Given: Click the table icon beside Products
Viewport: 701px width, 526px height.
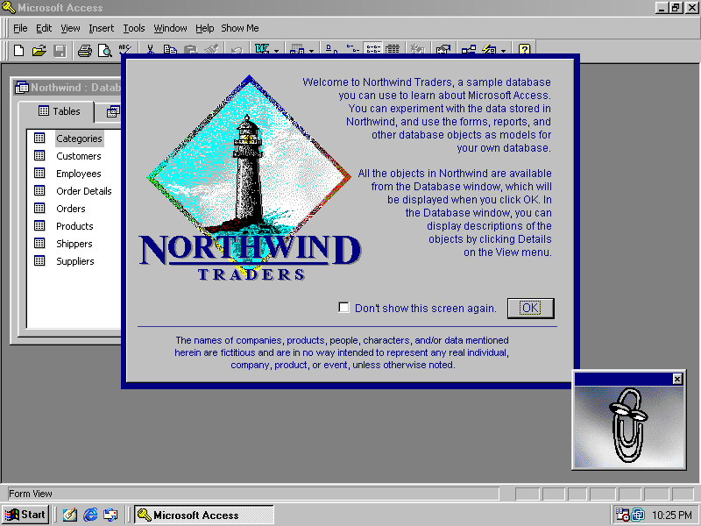Looking at the screenshot, I should tap(39, 225).
